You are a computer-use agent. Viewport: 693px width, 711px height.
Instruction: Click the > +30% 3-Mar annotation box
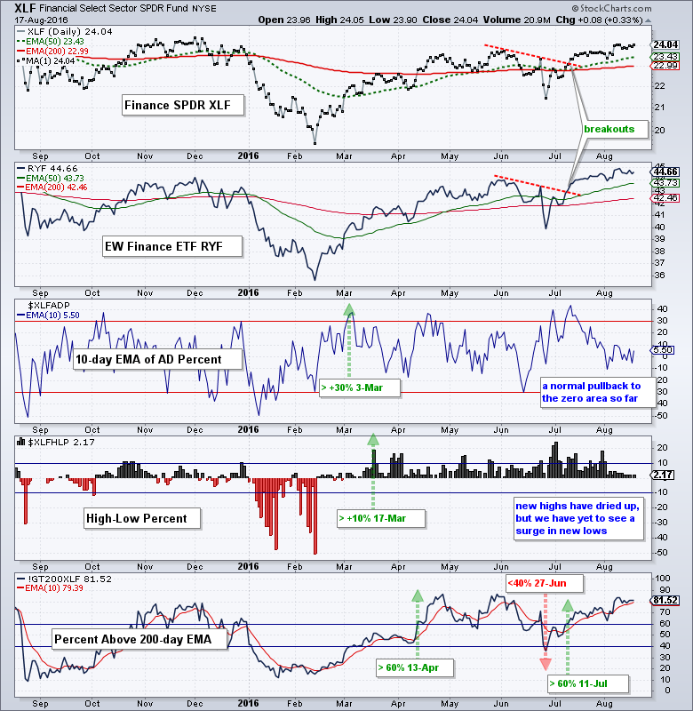point(360,388)
